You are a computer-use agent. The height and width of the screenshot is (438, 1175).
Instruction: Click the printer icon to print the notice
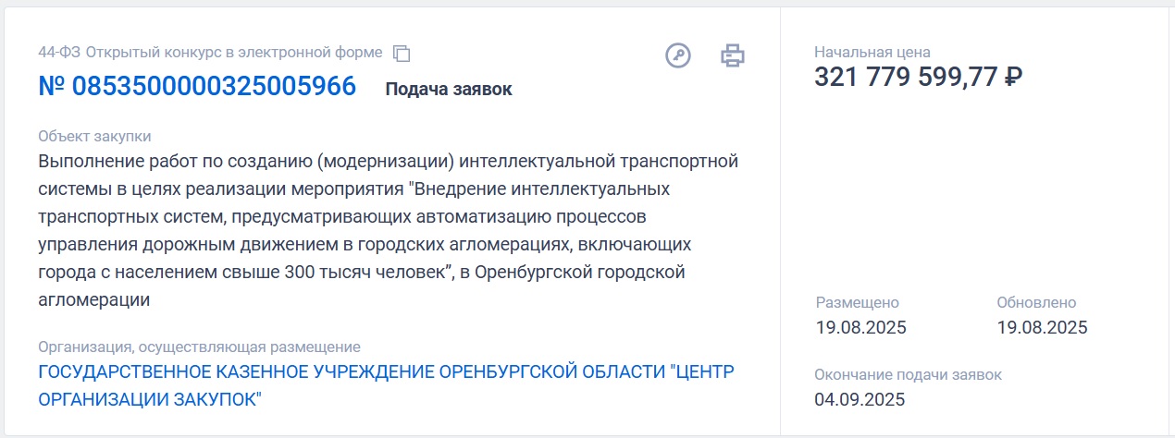(x=732, y=55)
